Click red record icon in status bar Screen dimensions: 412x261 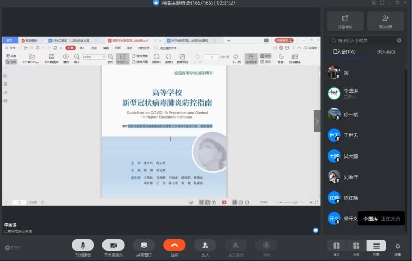coord(224,202)
